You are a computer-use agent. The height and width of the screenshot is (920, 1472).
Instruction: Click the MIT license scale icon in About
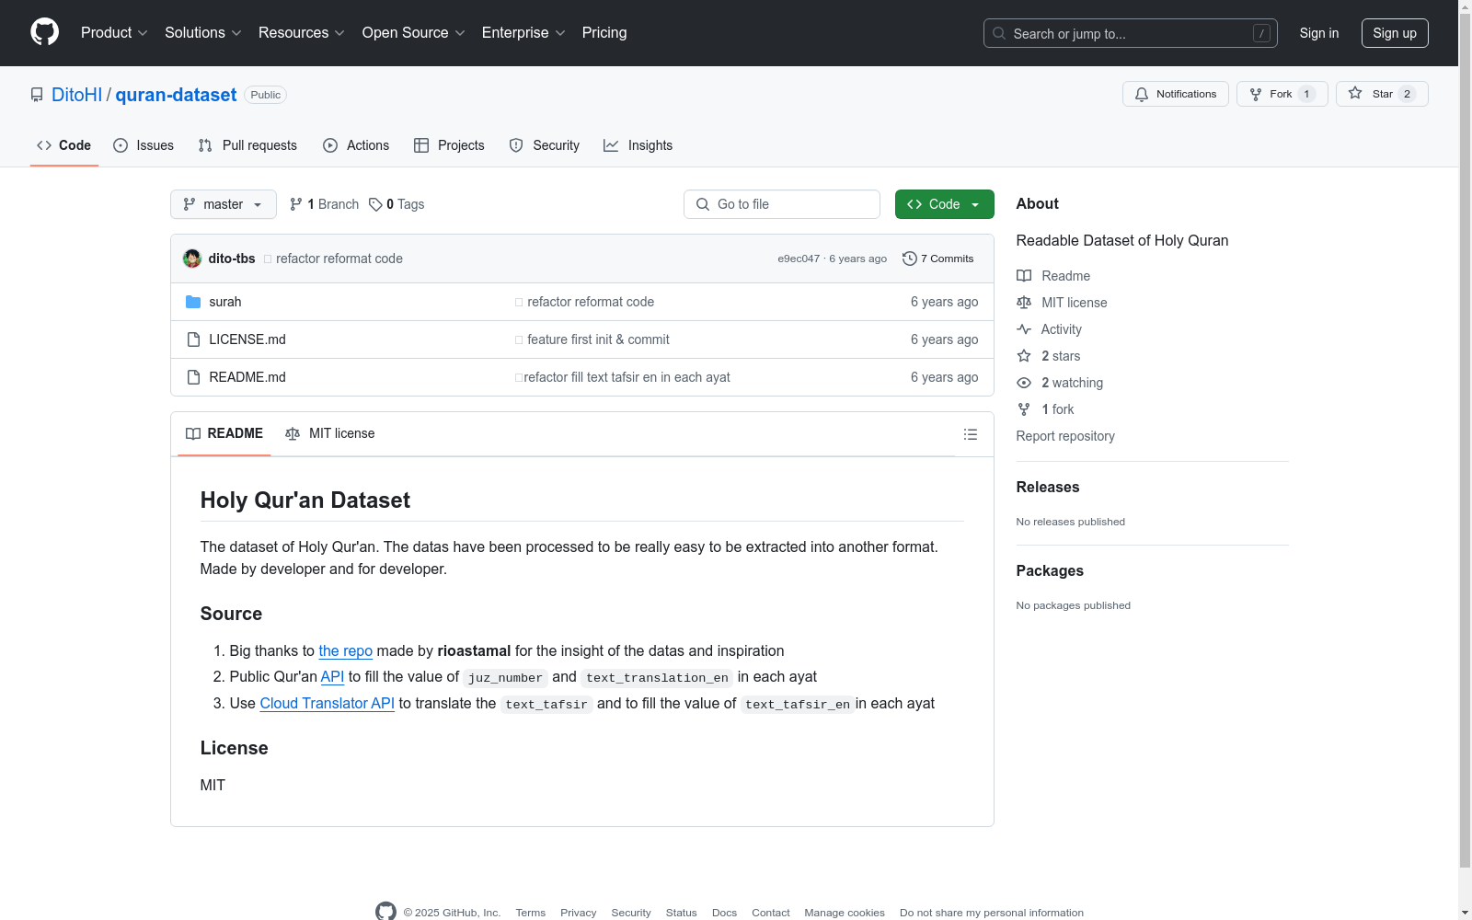click(x=1024, y=303)
